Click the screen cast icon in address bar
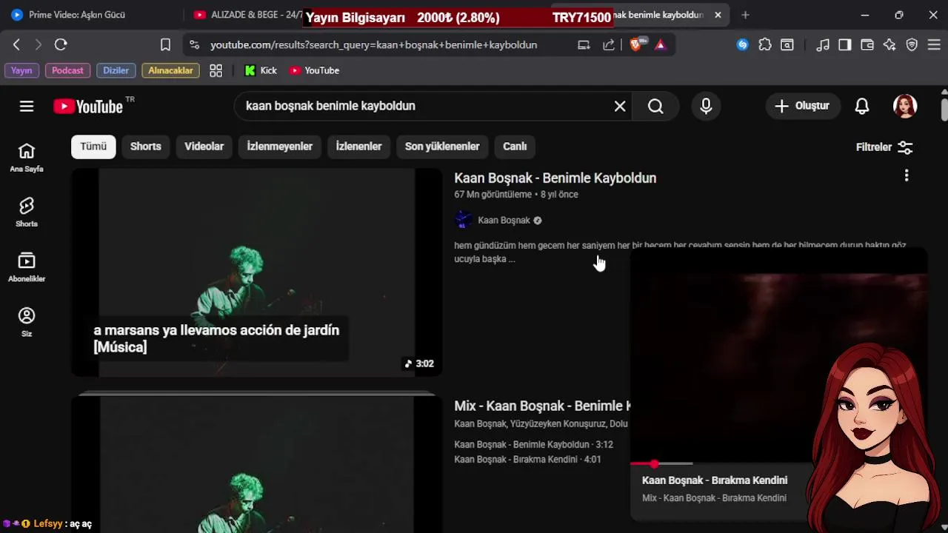Screen dimensions: 948x533 tap(584, 44)
